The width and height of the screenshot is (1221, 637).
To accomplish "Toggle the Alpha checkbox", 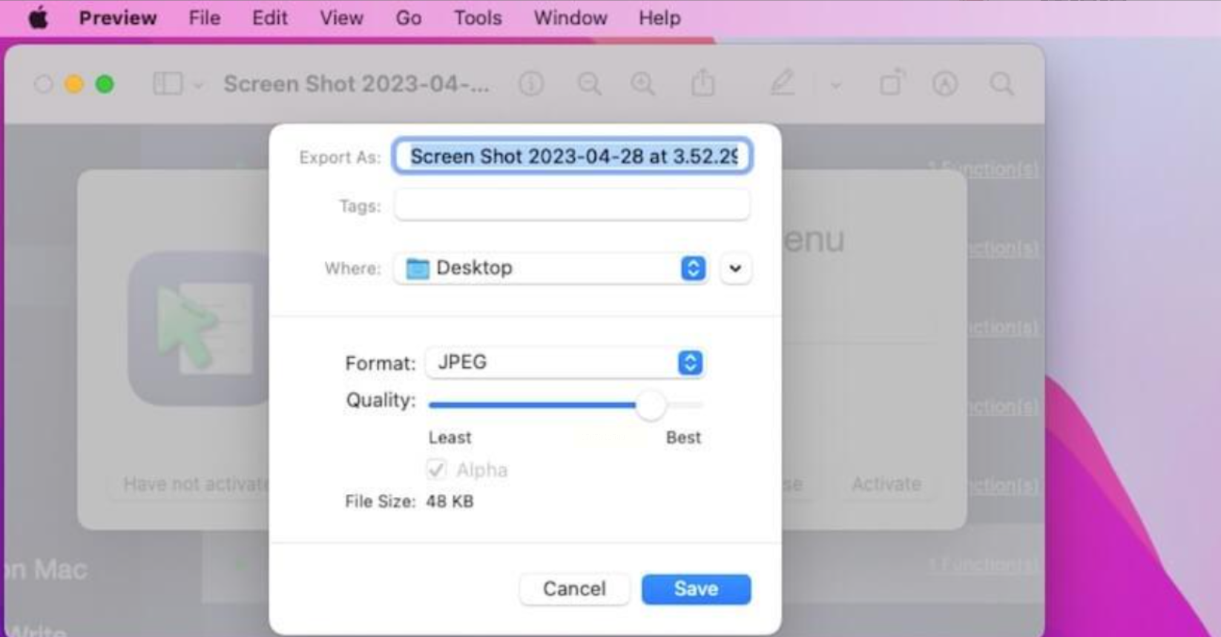I will pos(436,470).
